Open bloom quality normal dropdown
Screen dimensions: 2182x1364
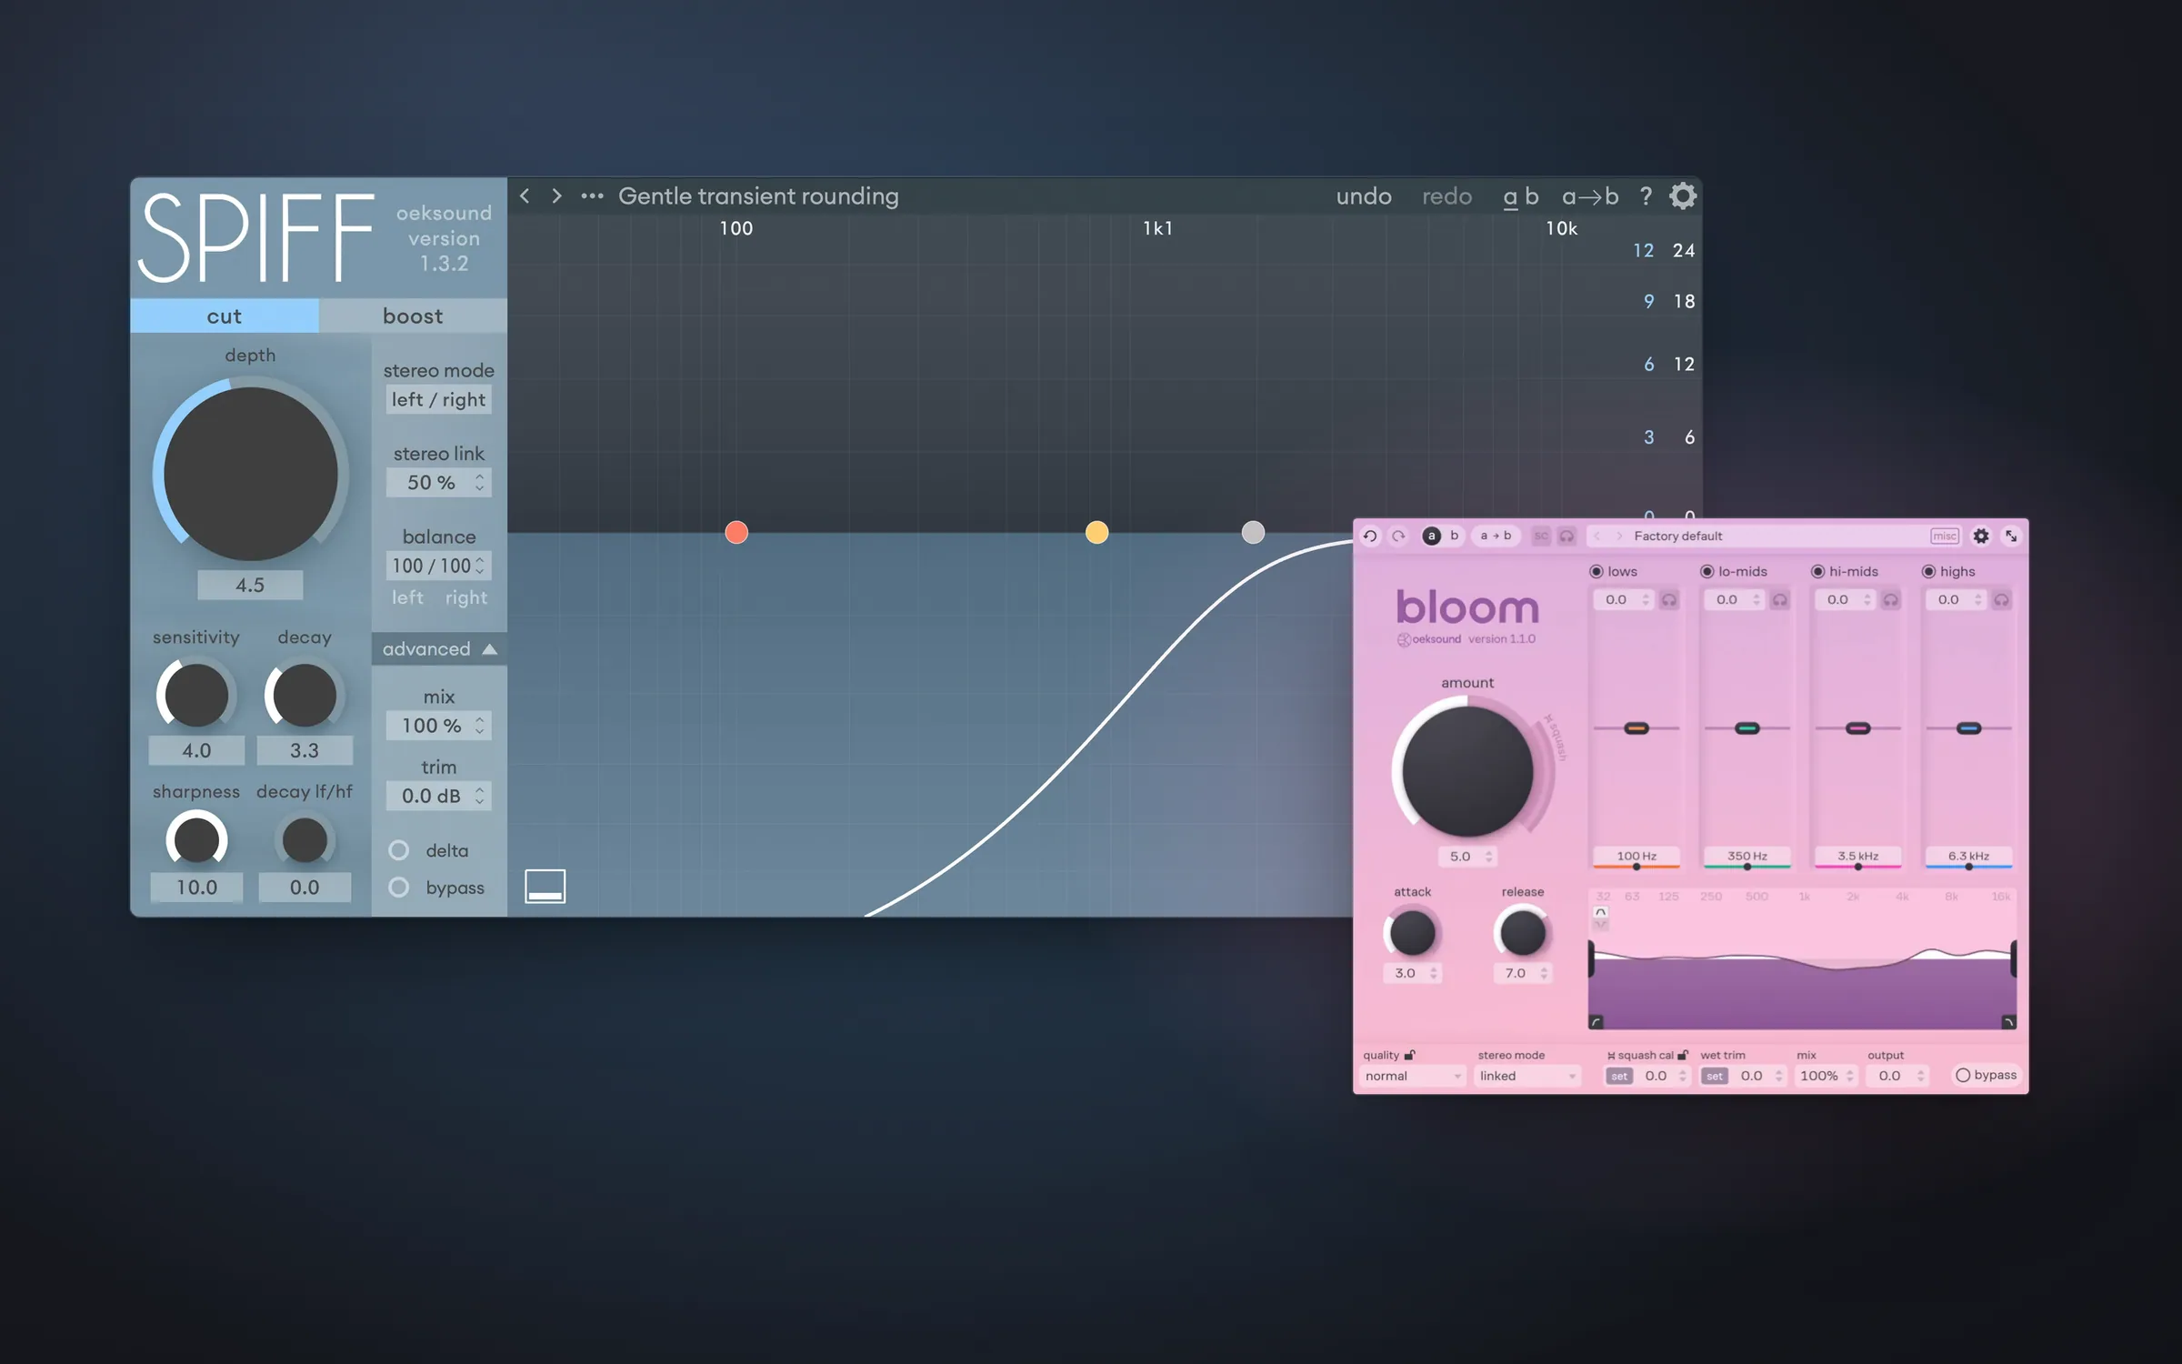(x=1413, y=1076)
